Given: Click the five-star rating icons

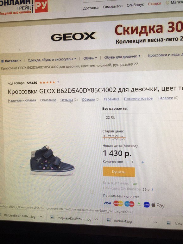Looking at the screenshot, I should click(x=47, y=82).
